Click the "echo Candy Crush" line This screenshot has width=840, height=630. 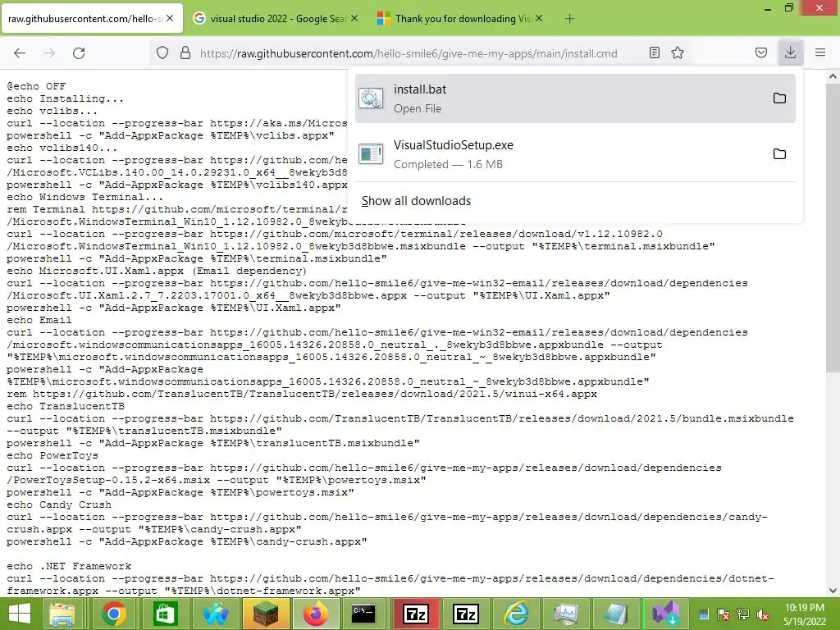(x=59, y=504)
